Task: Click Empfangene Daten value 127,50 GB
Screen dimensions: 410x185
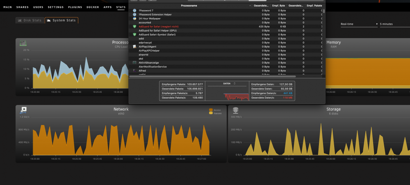Action: tap(286, 84)
